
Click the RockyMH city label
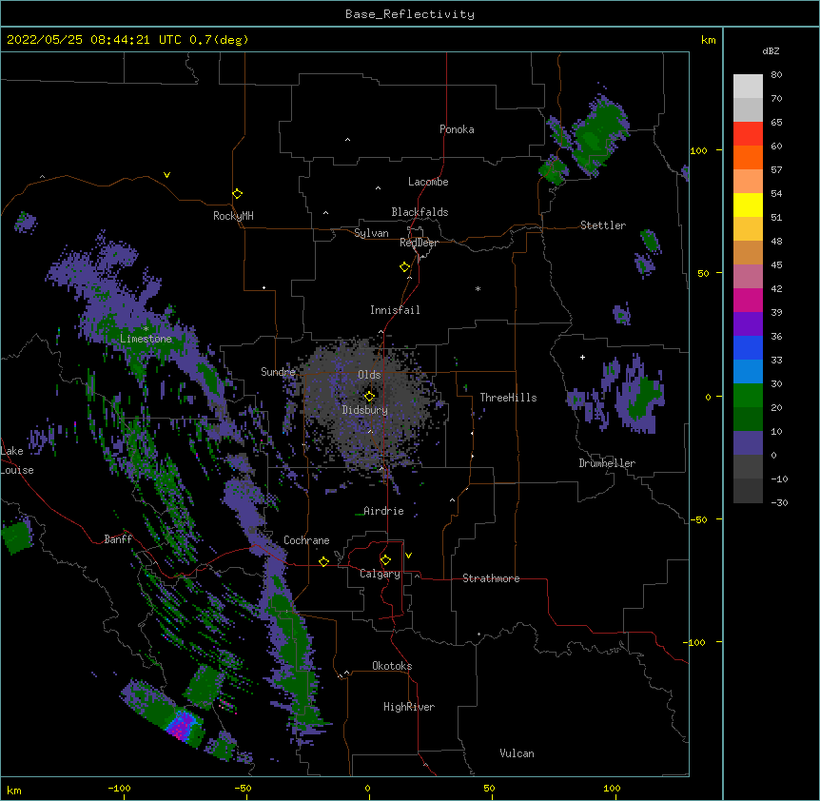tap(233, 216)
